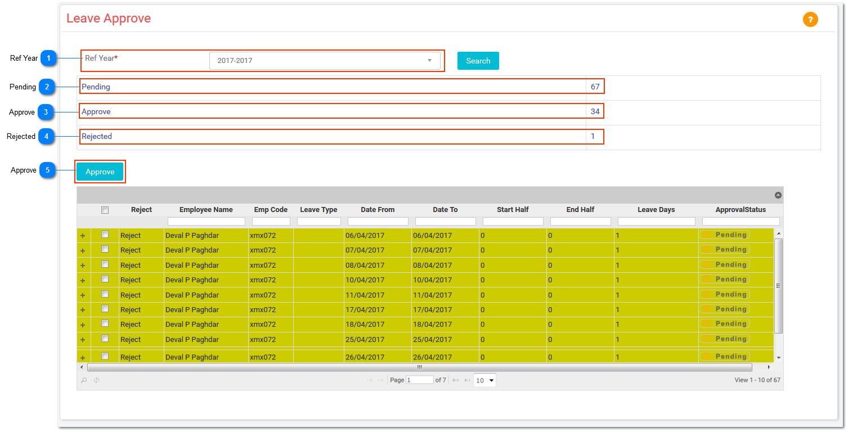This screenshot has height=432, width=848.
Task: Click the 'View 1 - 10 of 67' text
Action: (x=757, y=380)
